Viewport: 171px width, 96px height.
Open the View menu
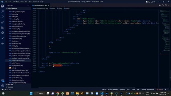(x=22, y=2)
